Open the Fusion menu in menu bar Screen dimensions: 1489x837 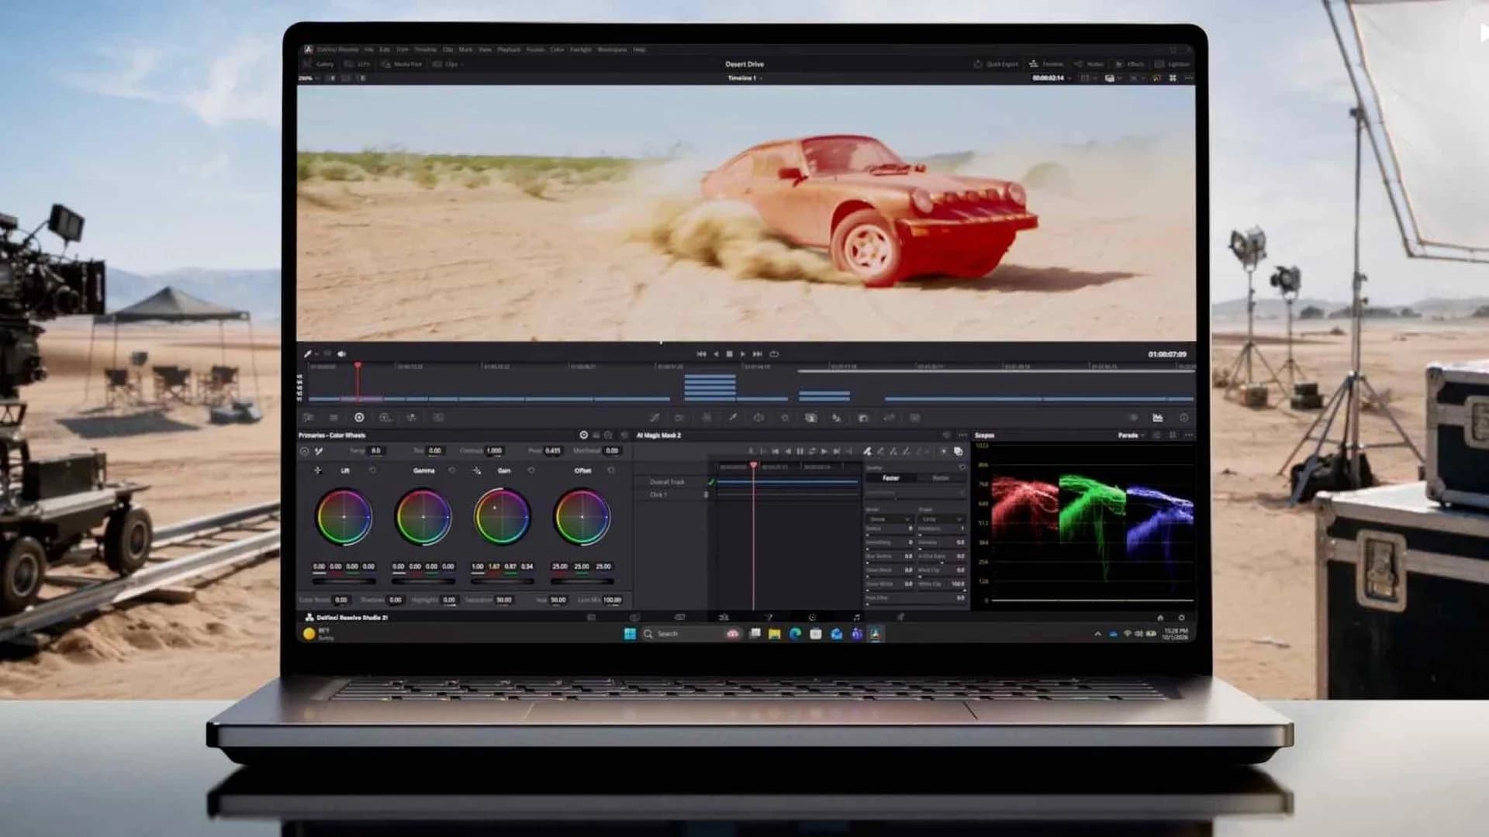535,50
